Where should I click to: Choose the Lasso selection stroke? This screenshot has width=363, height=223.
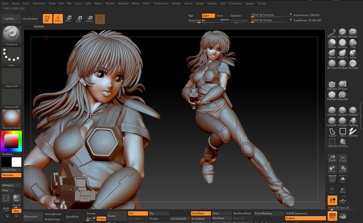pos(332,133)
